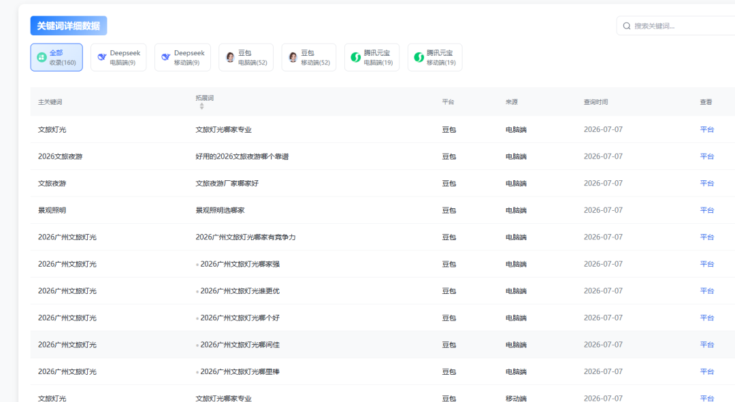Click extended word 2026广州文旅灯光哪里棒
The image size is (735, 402).
click(x=240, y=371)
